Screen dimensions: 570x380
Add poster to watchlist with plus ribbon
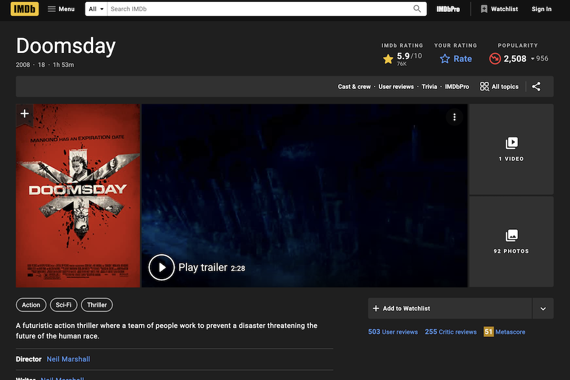[25, 114]
